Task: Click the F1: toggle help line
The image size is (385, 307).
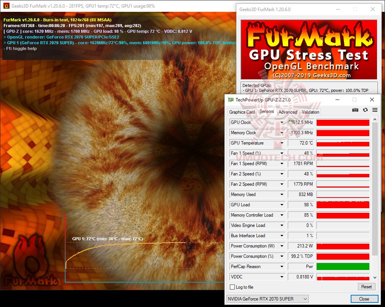Action: click(20, 48)
